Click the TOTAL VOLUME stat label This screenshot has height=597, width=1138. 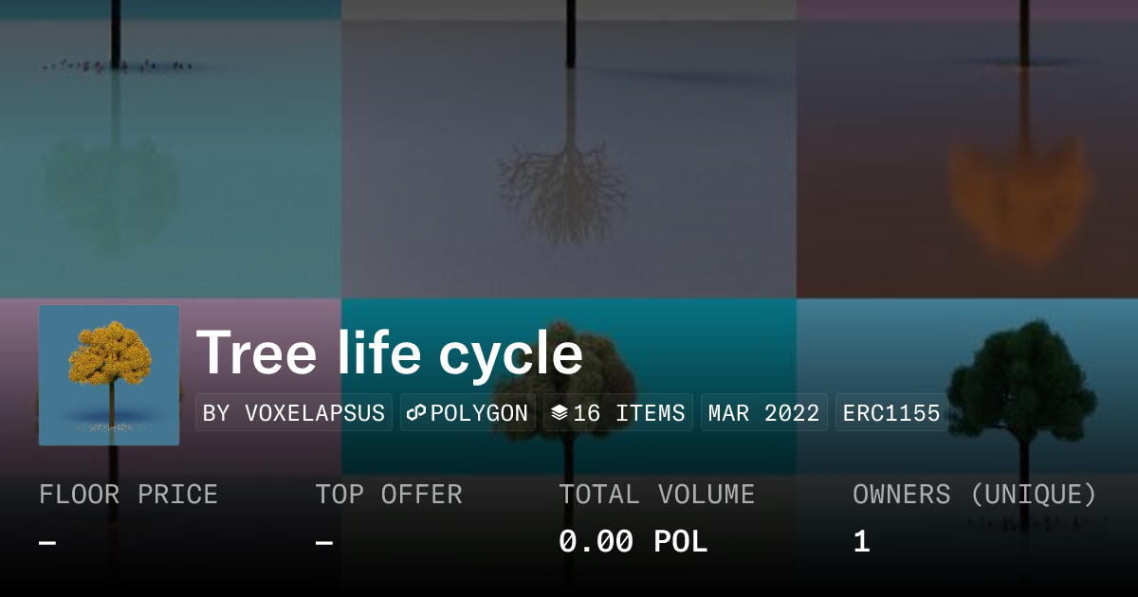[656, 495]
